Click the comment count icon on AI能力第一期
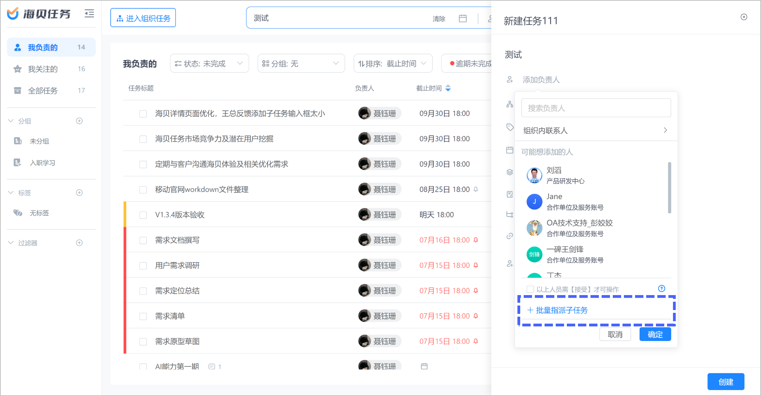The image size is (761, 396). [212, 366]
